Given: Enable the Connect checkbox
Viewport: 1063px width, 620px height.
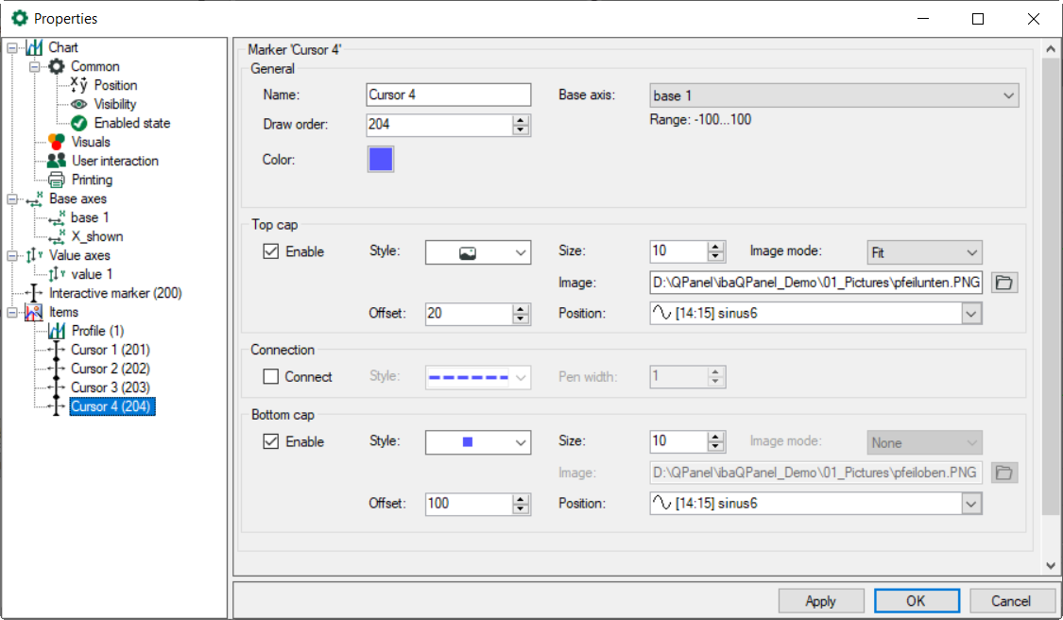Looking at the screenshot, I should (x=271, y=376).
